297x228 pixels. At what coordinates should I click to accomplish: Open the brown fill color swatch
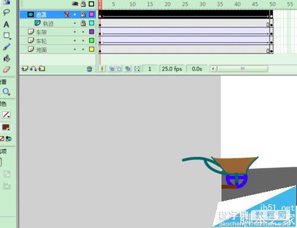[x=6, y=127]
